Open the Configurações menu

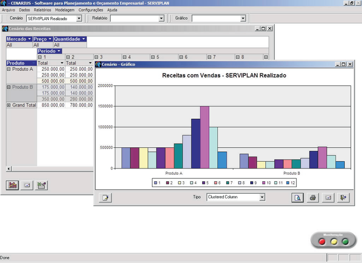click(90, 10)
